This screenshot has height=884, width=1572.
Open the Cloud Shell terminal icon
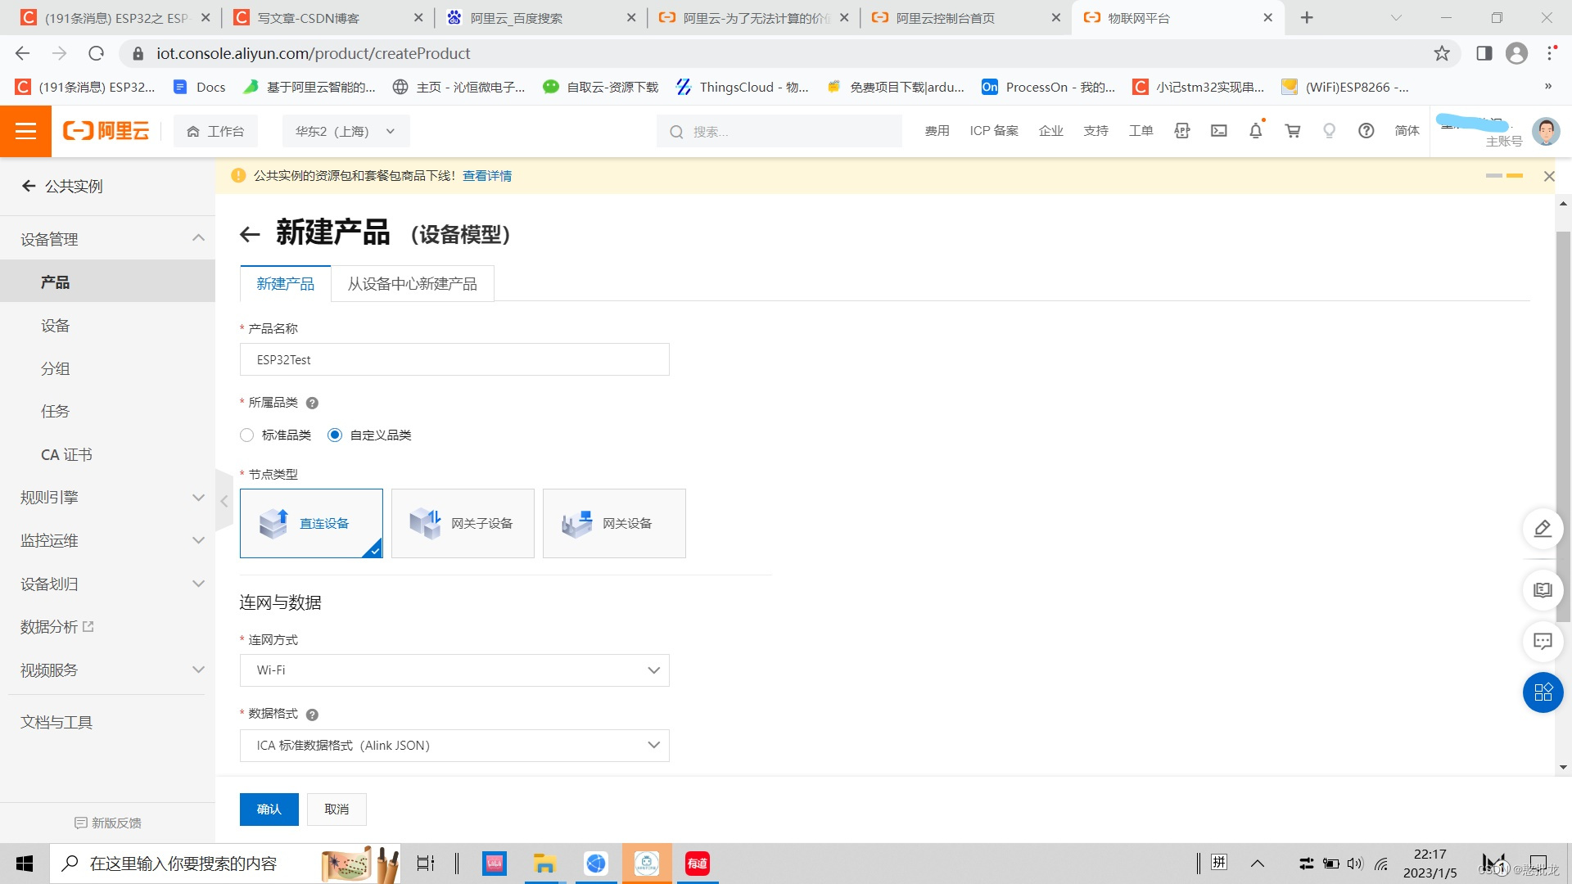pos(1218,131)
